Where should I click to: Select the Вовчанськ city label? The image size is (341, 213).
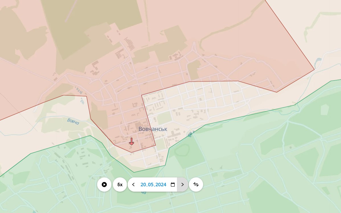[153, 129]
